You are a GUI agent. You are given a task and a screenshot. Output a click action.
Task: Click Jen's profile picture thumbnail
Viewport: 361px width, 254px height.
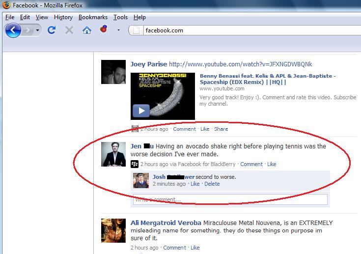113,154
